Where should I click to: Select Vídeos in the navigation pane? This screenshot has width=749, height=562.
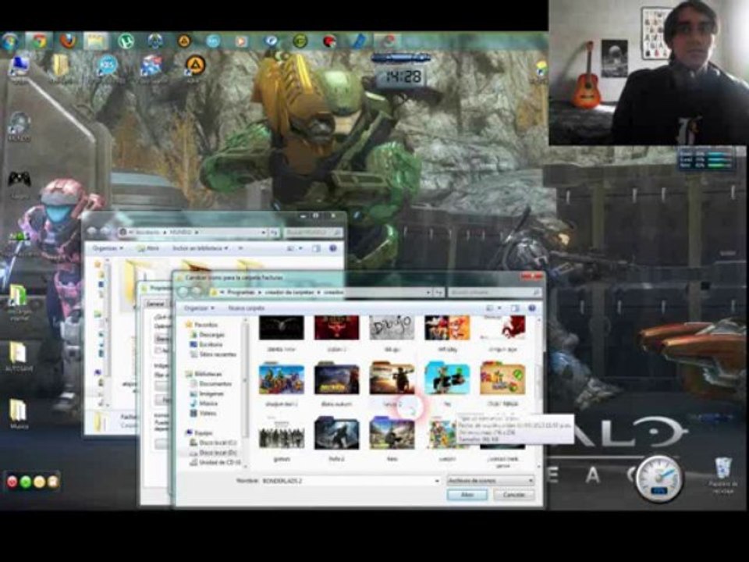coord(204,414)
